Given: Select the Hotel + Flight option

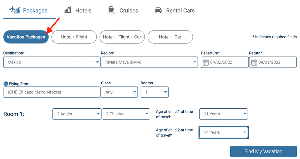Looking at the screenshot, I should tap(74, 37).
